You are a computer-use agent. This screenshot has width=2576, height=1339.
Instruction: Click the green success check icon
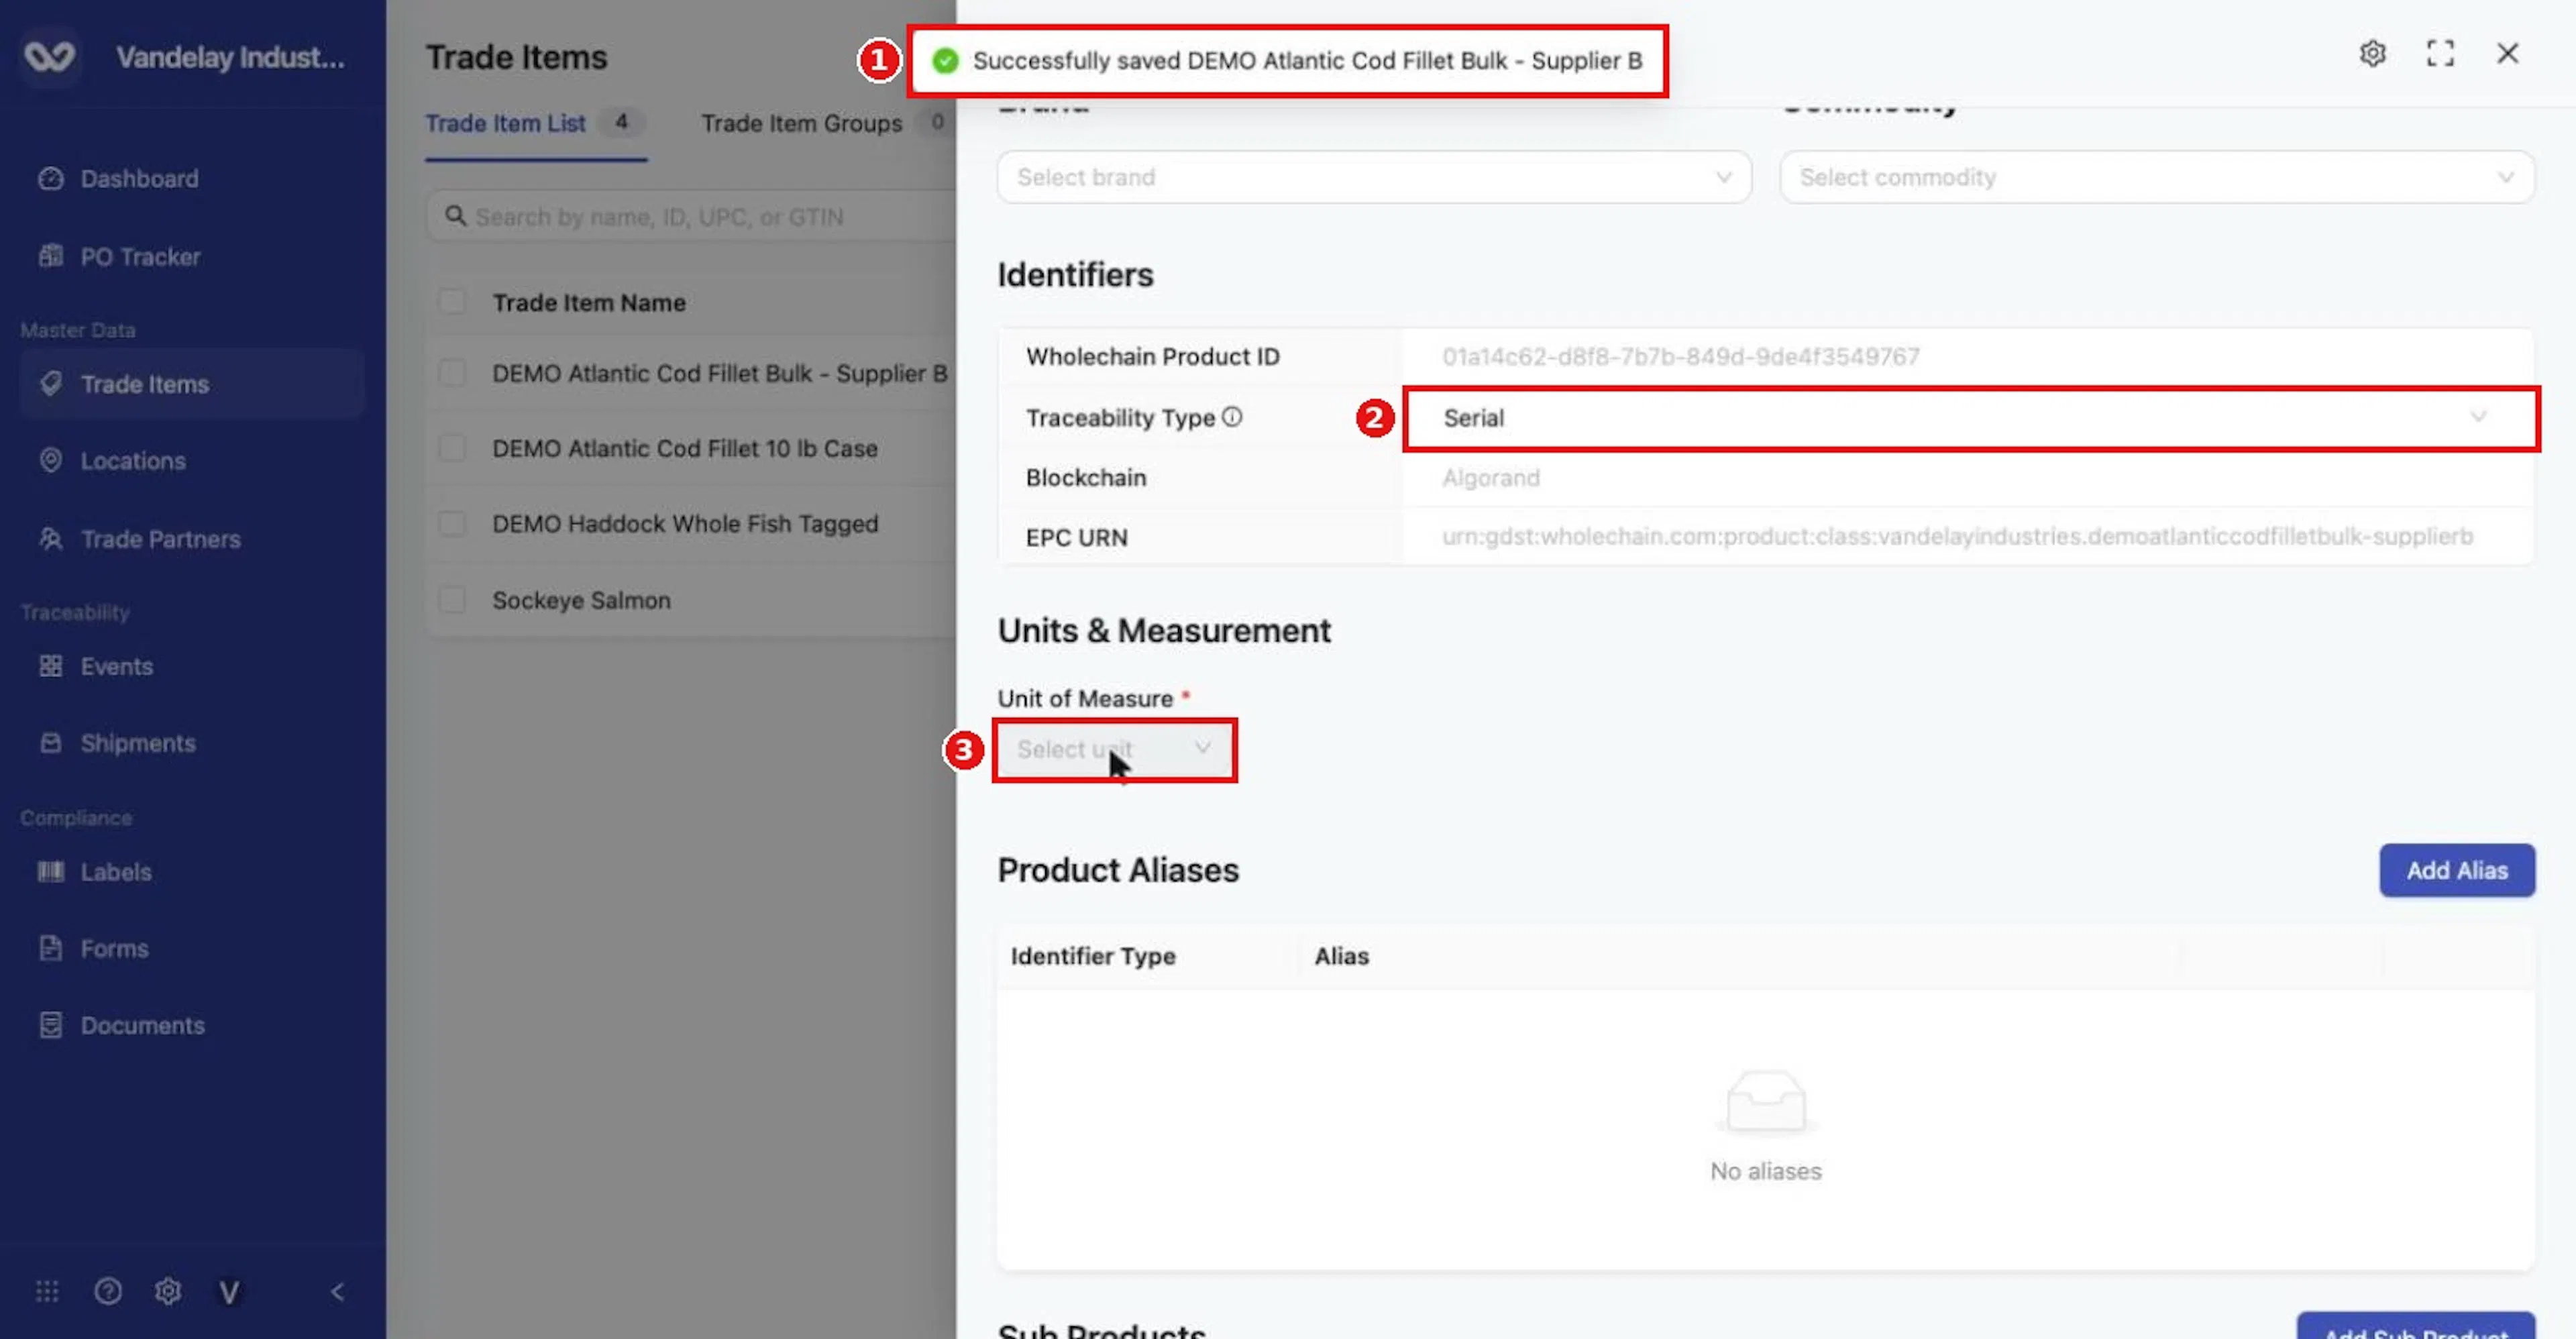click(x=945, y=61)
